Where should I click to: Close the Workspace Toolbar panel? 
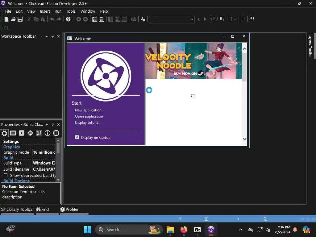point(58,36)
